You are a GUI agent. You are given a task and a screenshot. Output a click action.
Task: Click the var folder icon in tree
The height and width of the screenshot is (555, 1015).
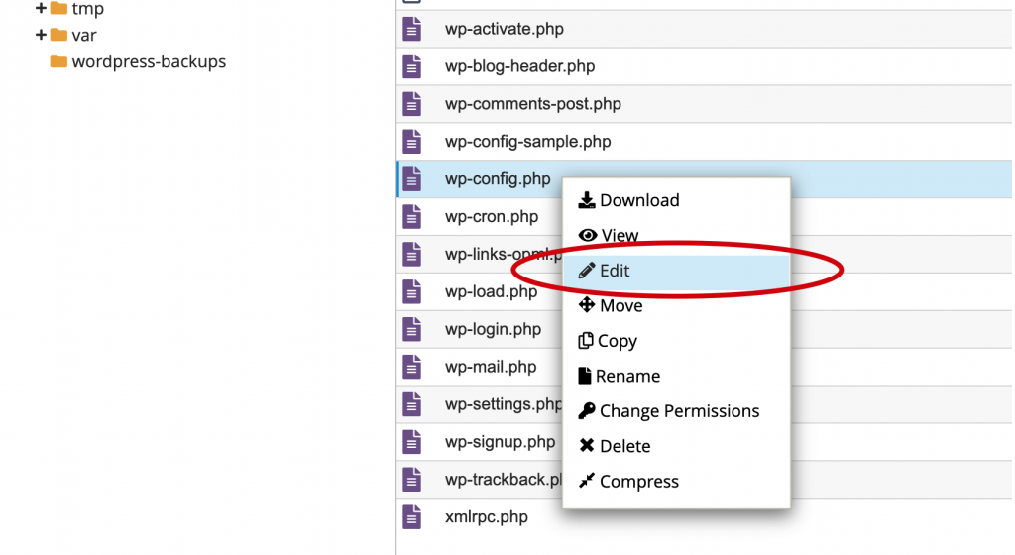(58, 35)
